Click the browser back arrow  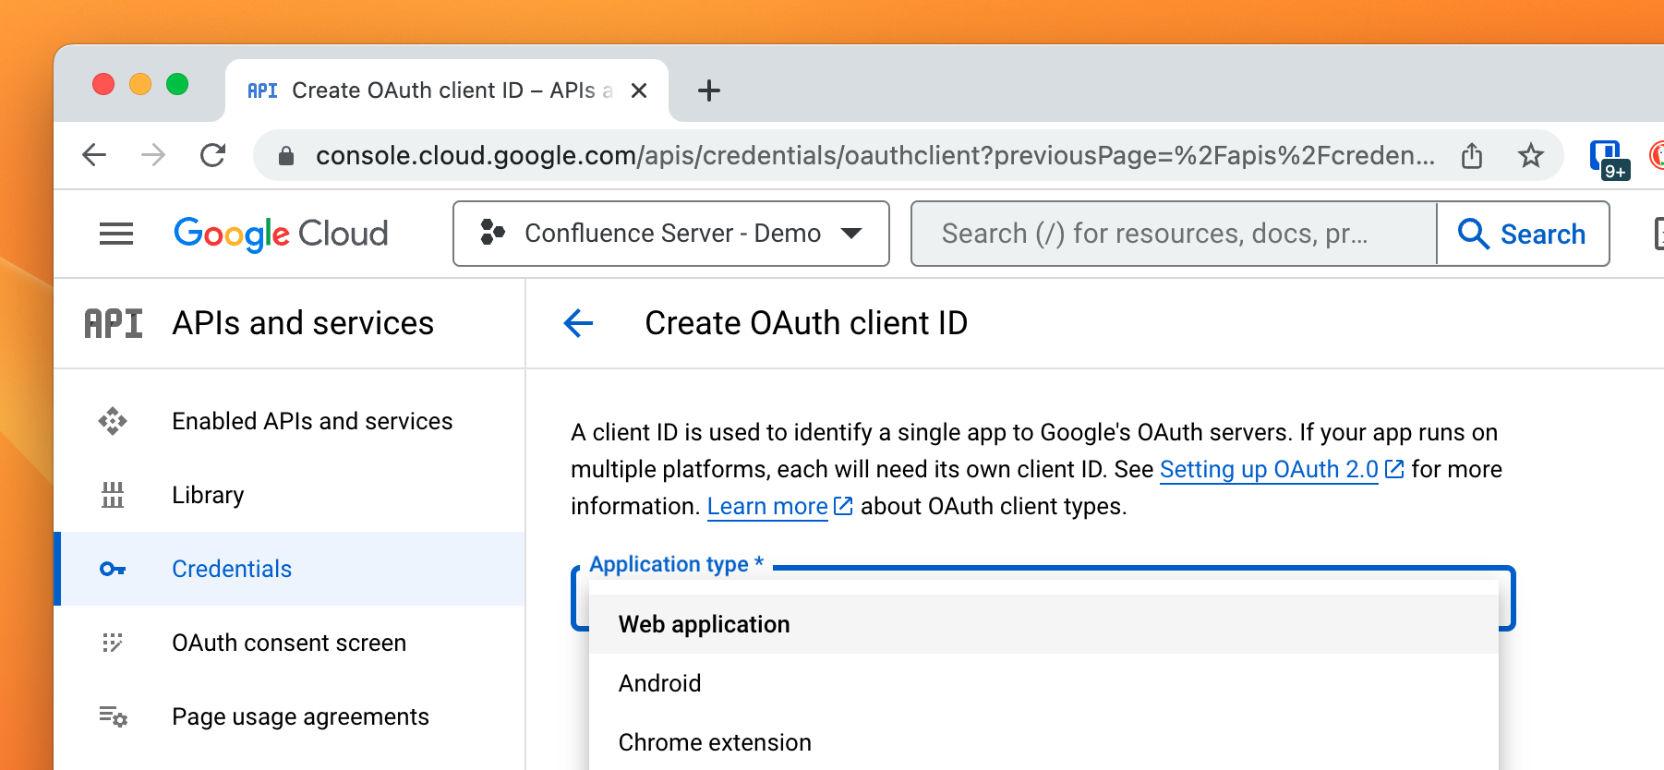point(95,155)
